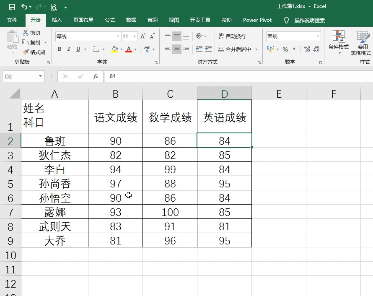The height and width of the screenshot is (296, 373).
Task: Toggle center horizontal alignment
Action: coord(177,49)
